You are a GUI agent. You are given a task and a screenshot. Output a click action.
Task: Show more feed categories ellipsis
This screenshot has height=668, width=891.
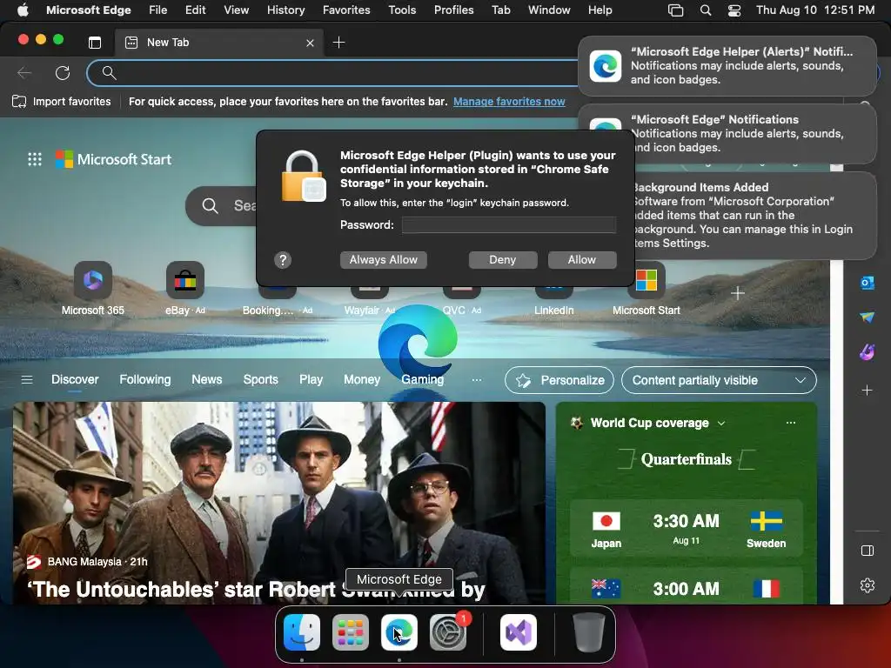477,379
